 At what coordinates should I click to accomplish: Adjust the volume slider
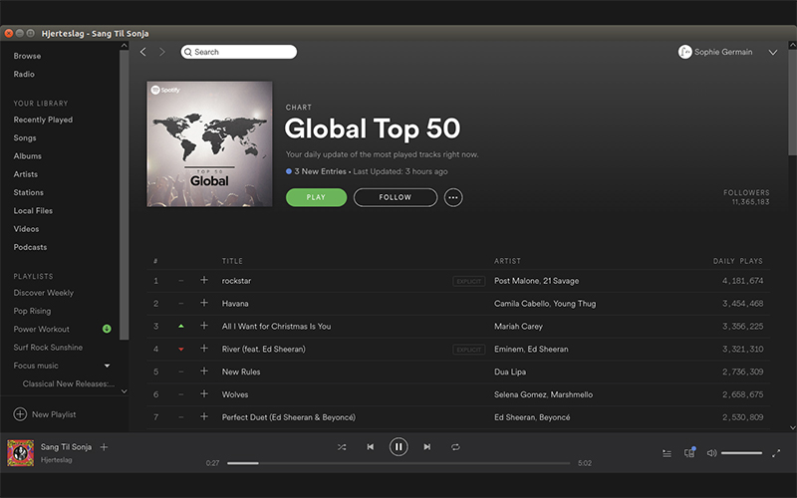click(741, 453)
